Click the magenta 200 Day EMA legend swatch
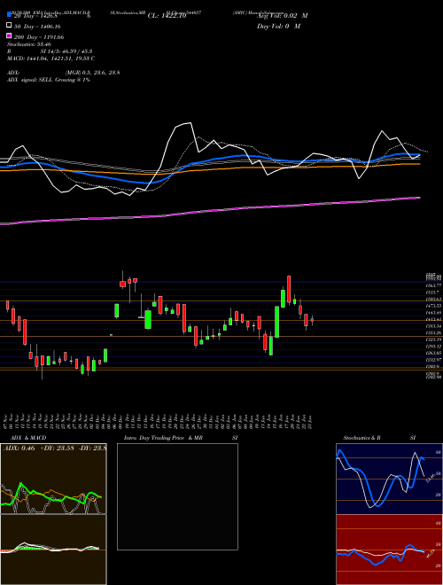 pos(9,36)
